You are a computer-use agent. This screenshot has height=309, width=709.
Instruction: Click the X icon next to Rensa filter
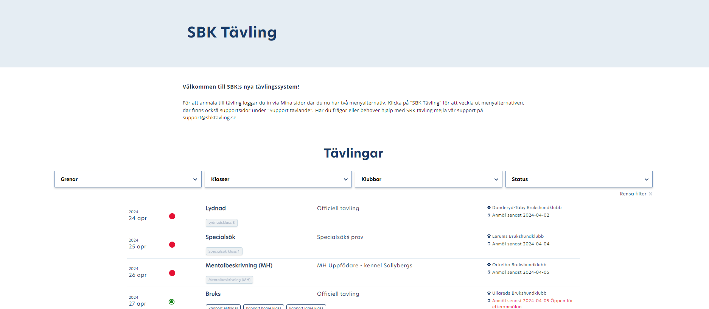coord(651,194)
